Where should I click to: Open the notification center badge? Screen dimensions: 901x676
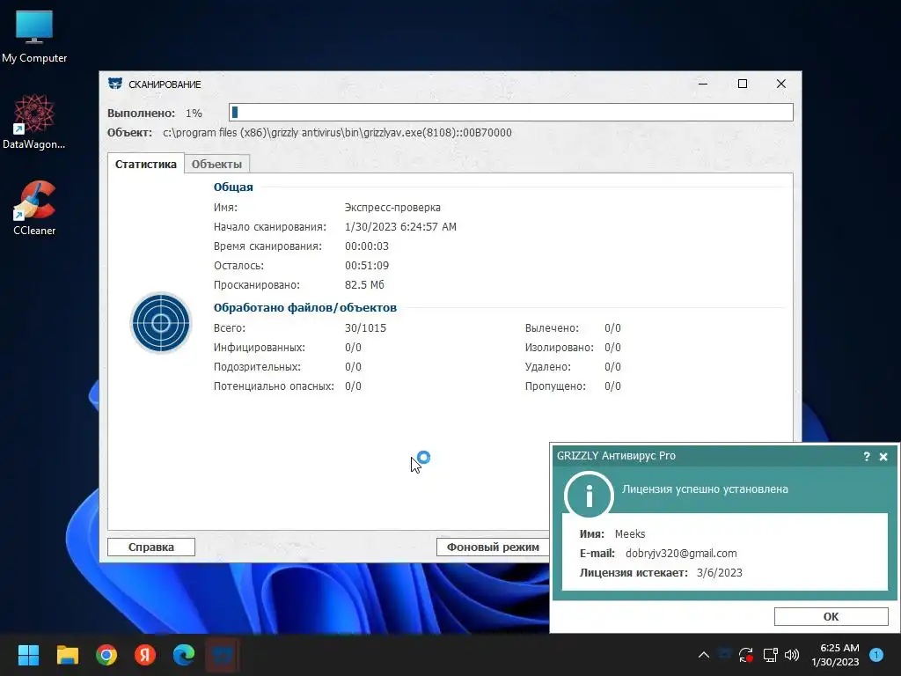click(x=876, y=655)
